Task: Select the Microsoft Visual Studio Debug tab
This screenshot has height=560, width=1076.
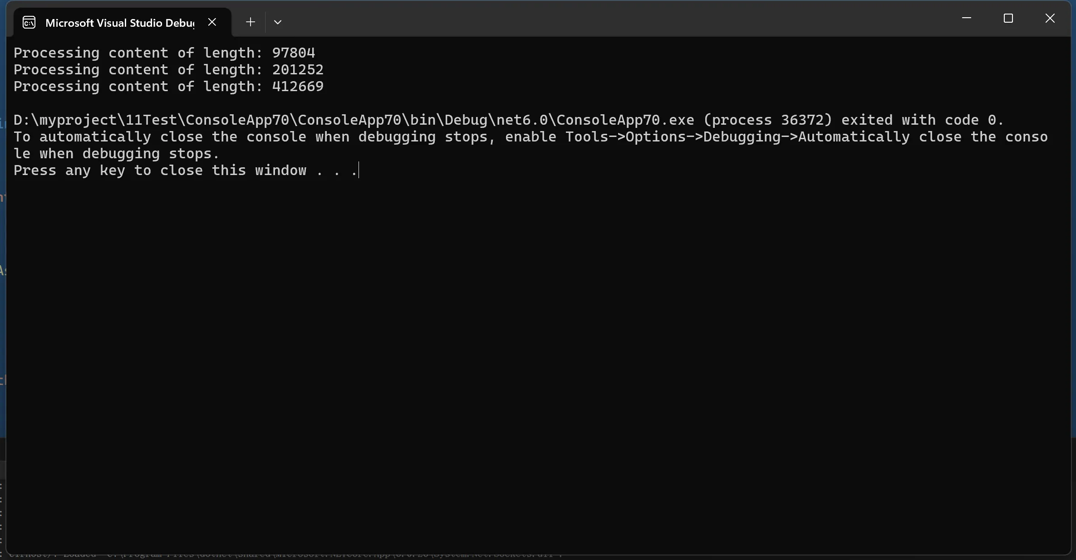Action: tap(120, 23)
